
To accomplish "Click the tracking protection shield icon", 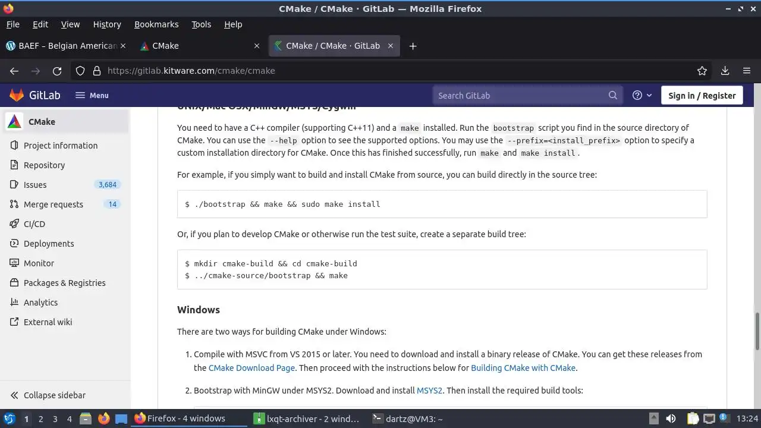I will tap(81, 71).
